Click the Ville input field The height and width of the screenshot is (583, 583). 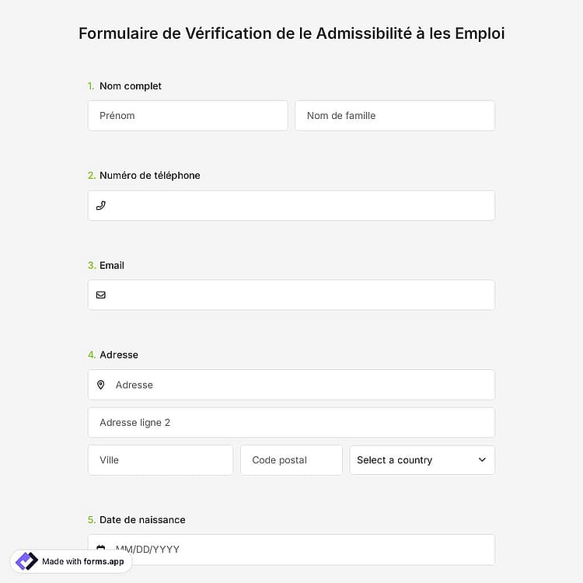160,460
